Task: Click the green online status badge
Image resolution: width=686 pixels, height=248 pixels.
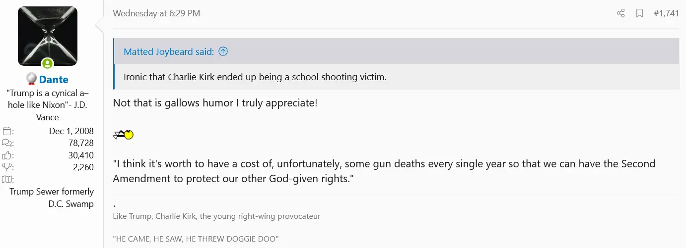Action: (x=47, y=63)
